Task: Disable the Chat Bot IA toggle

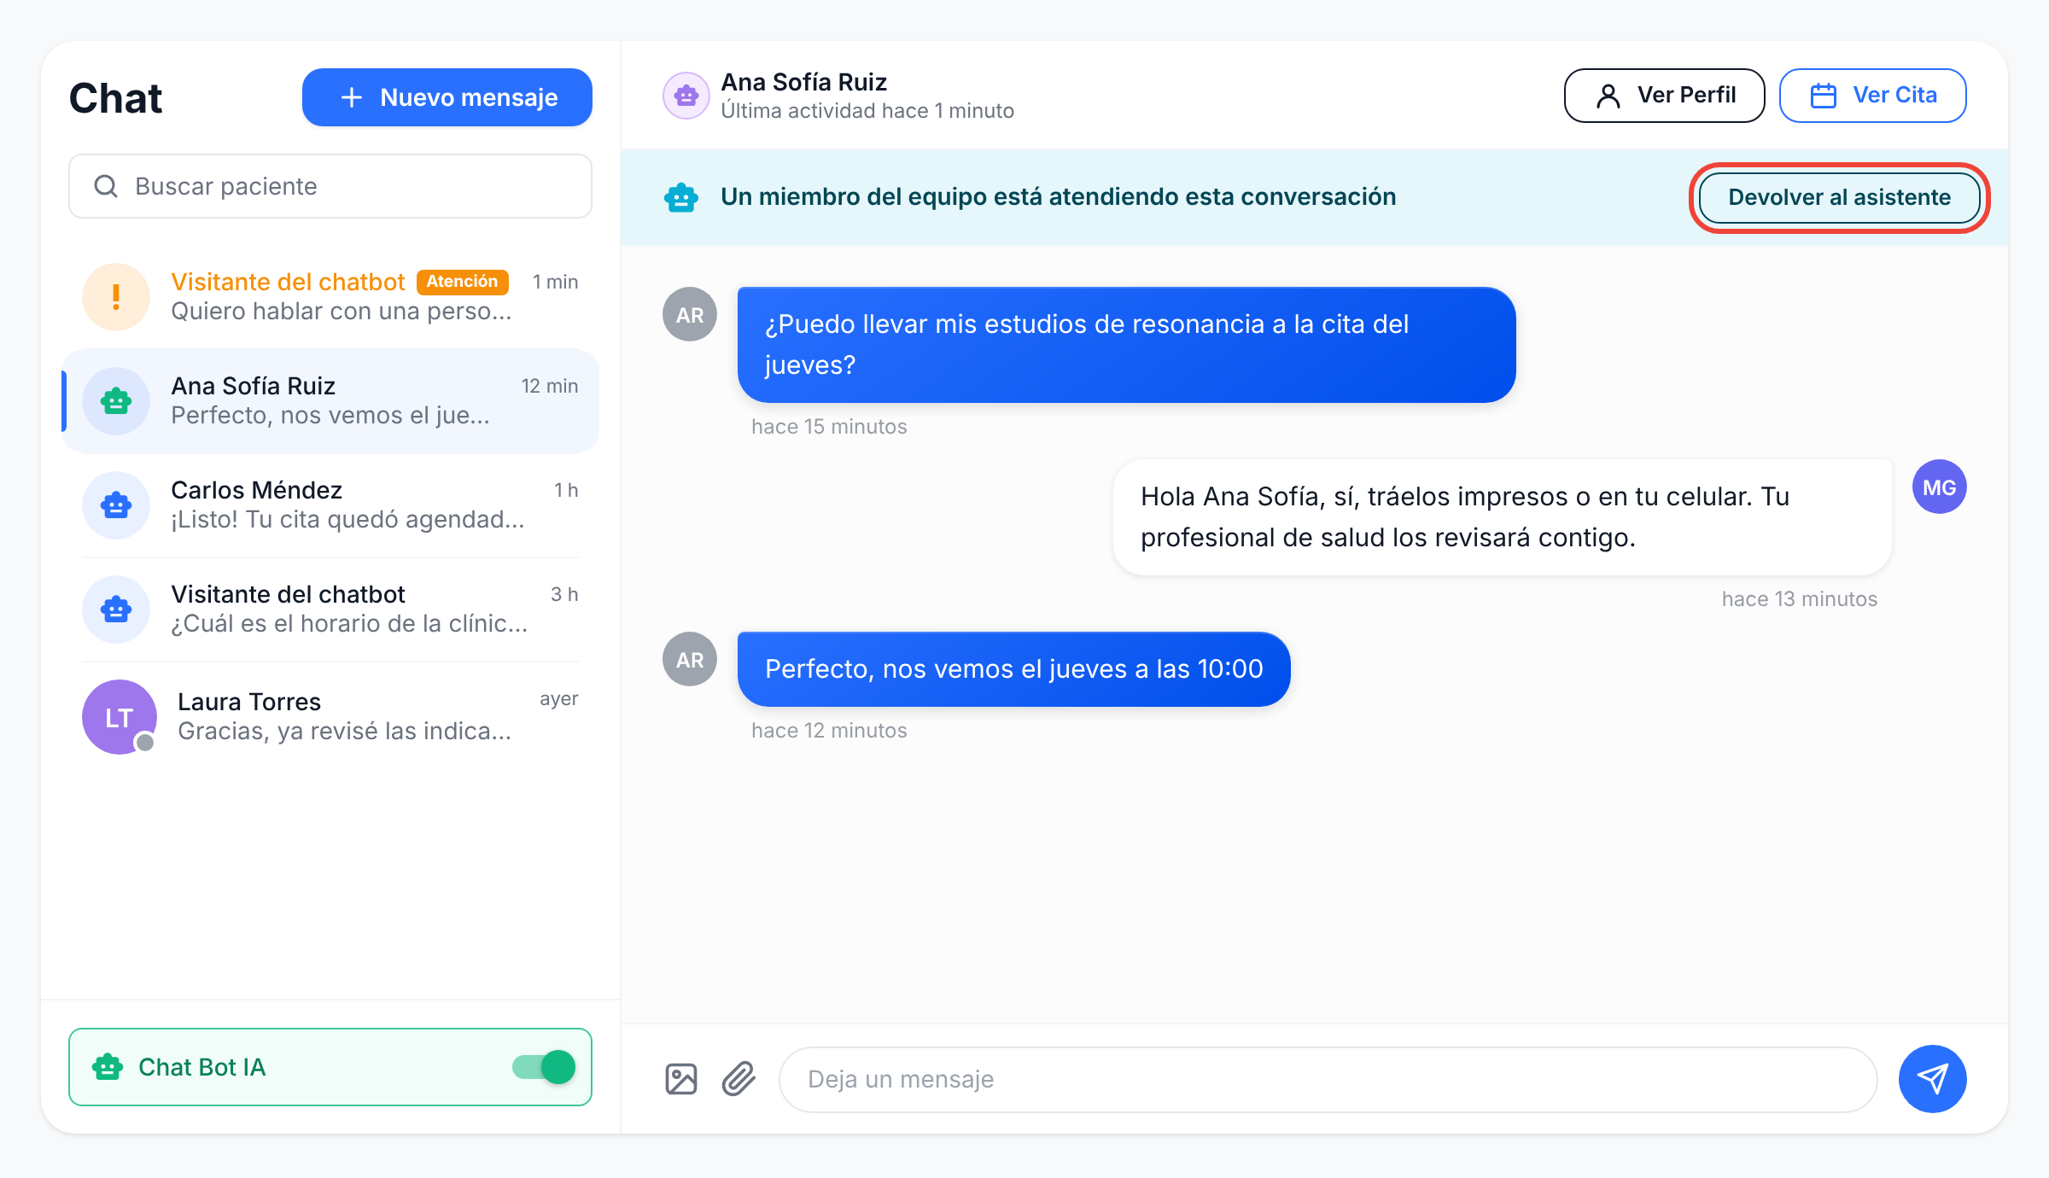Action: point(544,1067)
